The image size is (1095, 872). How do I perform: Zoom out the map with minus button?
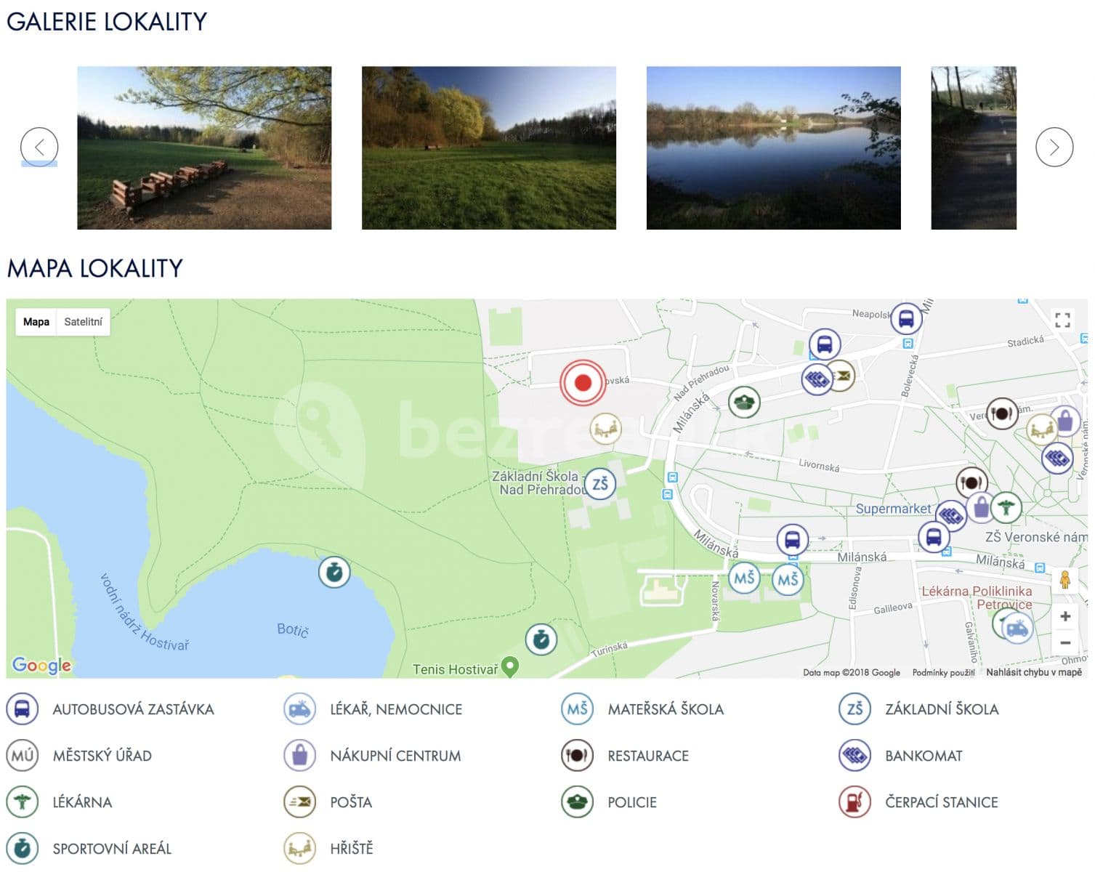[1064, 643]
